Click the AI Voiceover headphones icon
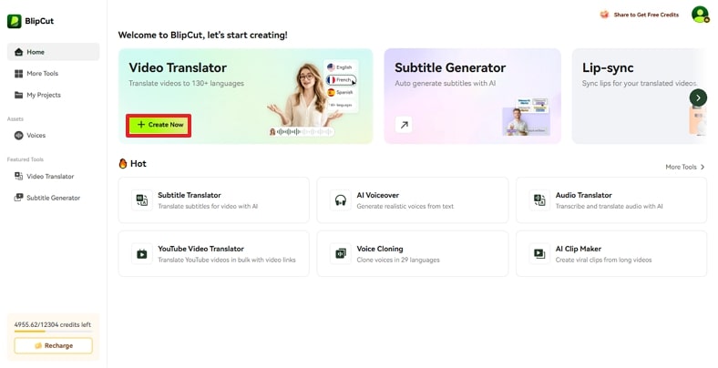 (340, 199)
